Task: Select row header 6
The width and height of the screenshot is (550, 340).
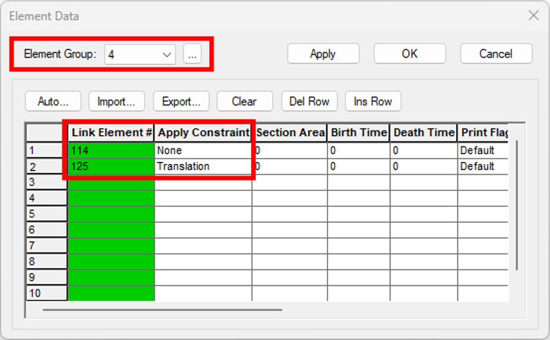Action: pyautogui.click(x=47, y=229)
